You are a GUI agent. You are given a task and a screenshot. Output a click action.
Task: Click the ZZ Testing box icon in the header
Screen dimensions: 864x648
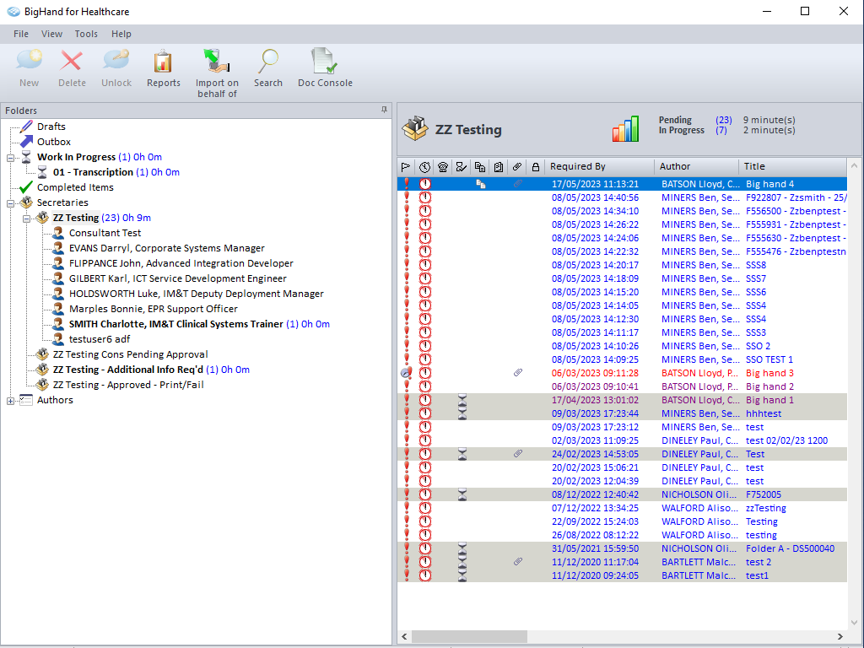coord(415,129)
